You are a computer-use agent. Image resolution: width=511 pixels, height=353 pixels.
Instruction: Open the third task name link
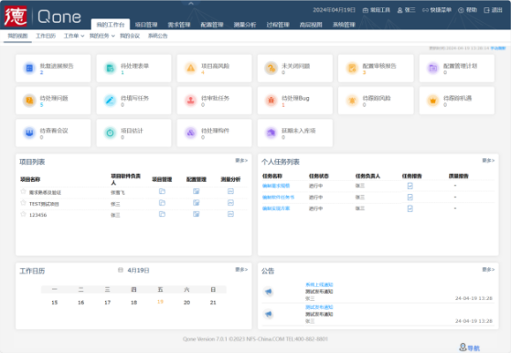click(x=276, y=209)
